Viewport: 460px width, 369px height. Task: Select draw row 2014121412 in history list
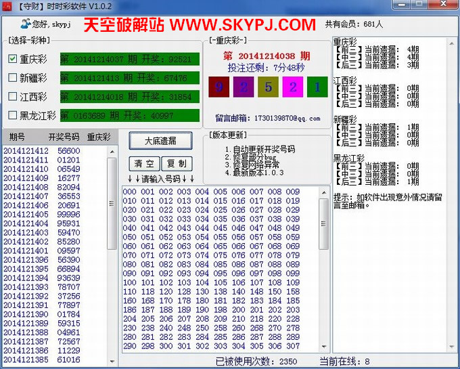tap(26, 151)
